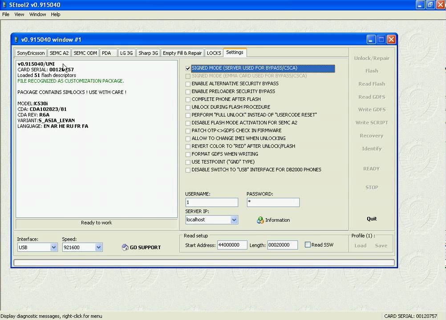Click the Read GDFS button
Viewport: 446px width, 320px height.
click(372, 97)
